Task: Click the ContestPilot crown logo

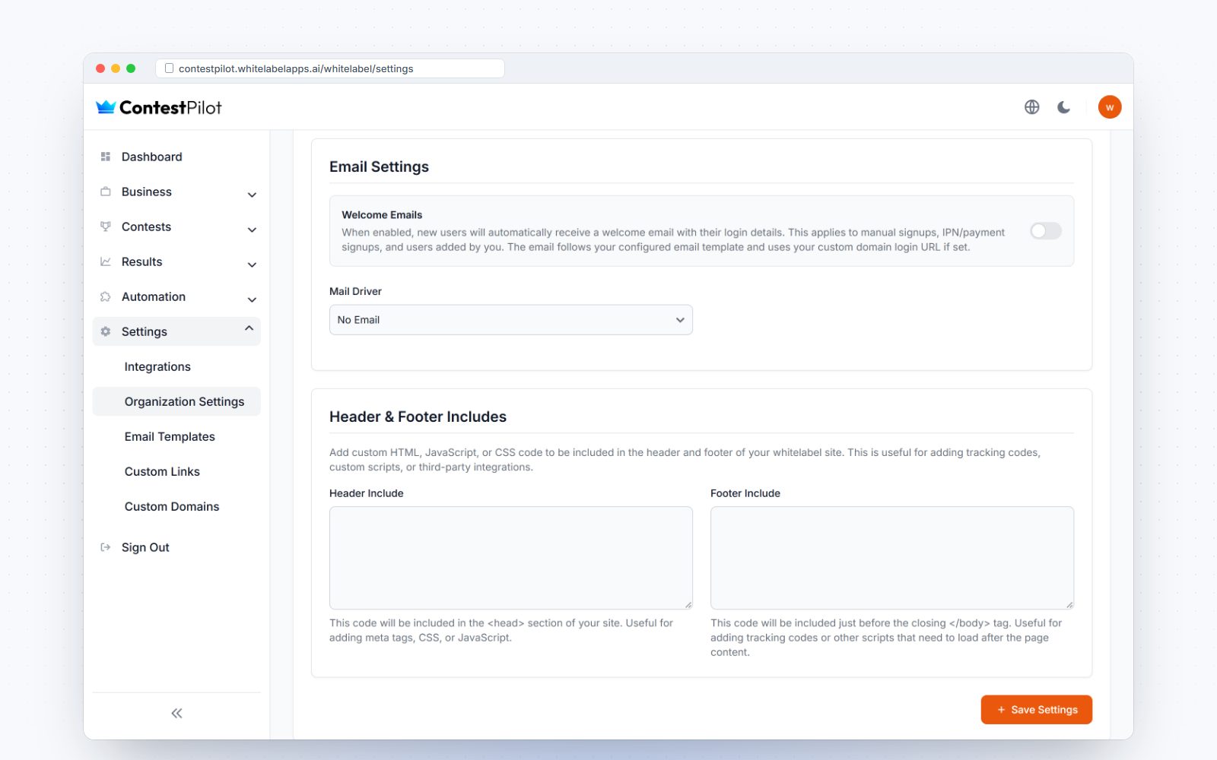Action: coord(106,107)
